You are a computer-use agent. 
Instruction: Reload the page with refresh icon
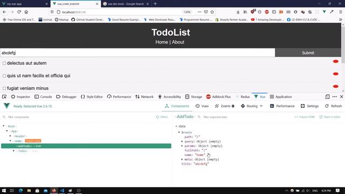coord(19,12)
